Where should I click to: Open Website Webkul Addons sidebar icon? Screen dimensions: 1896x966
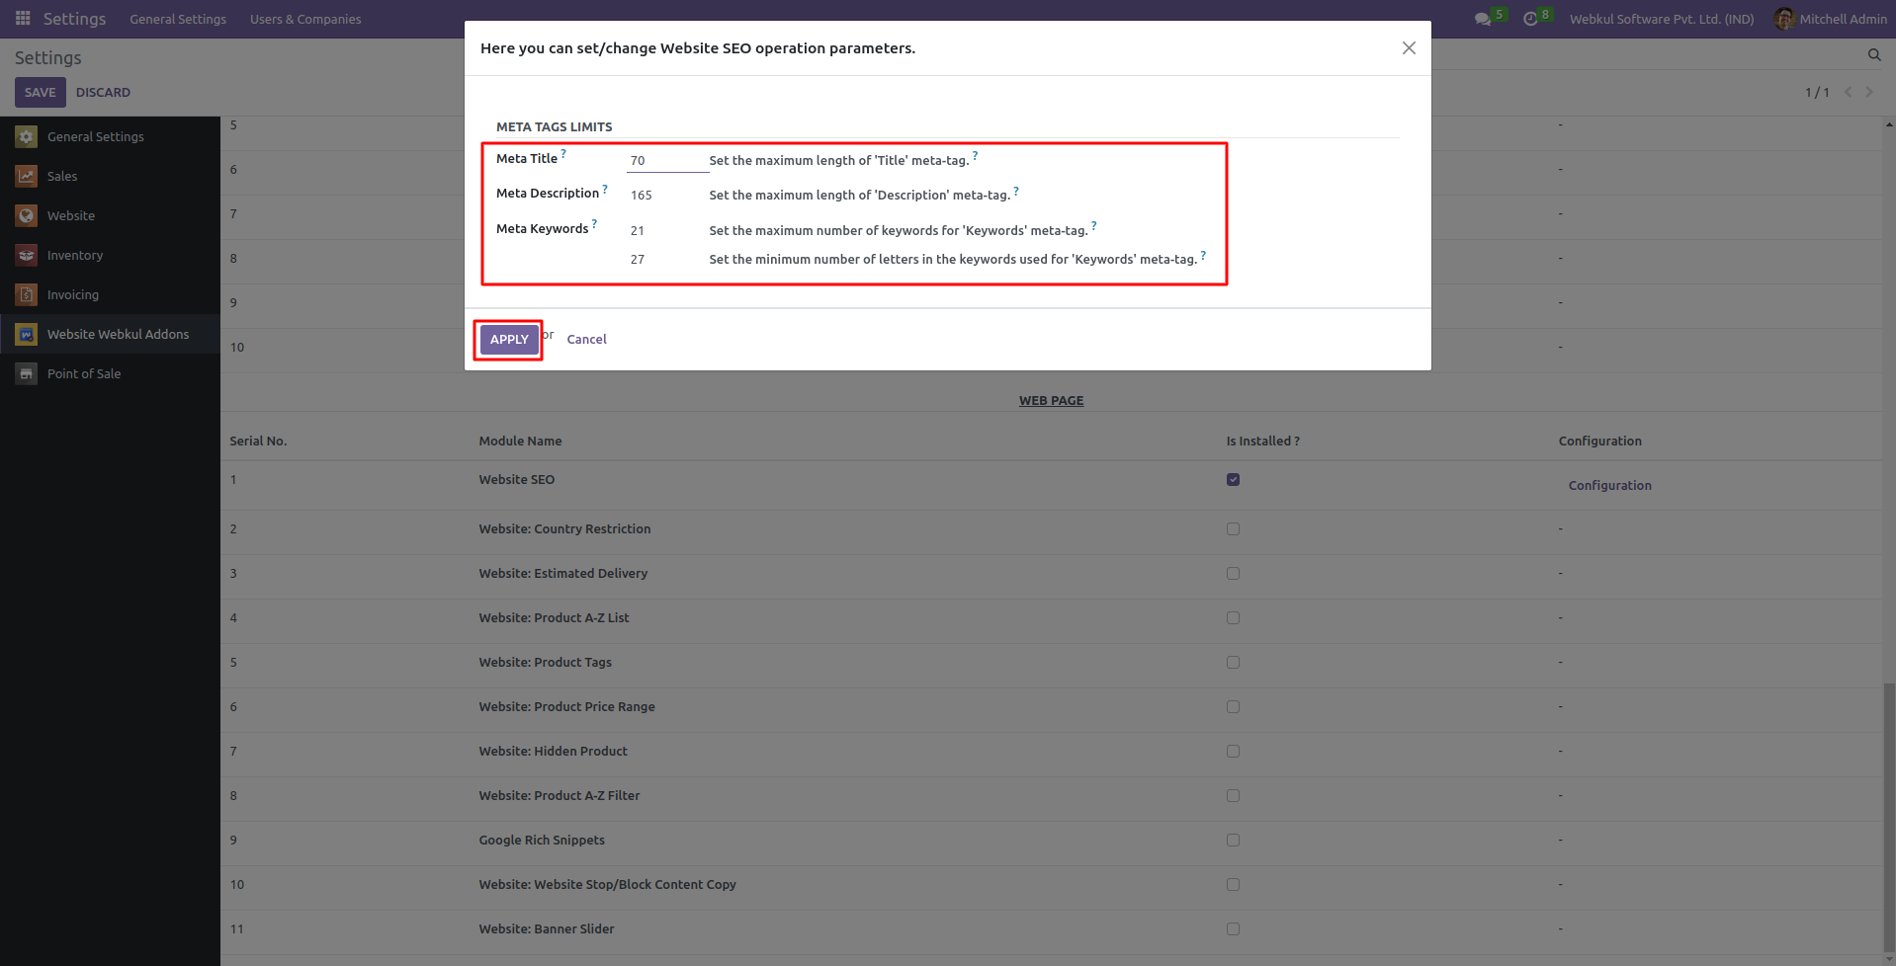pos(27,335)
